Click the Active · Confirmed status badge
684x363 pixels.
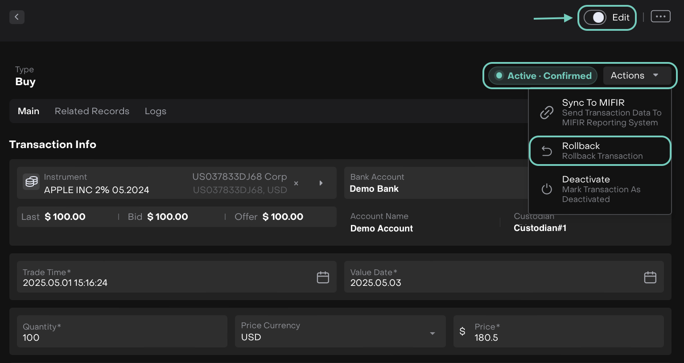543,76
